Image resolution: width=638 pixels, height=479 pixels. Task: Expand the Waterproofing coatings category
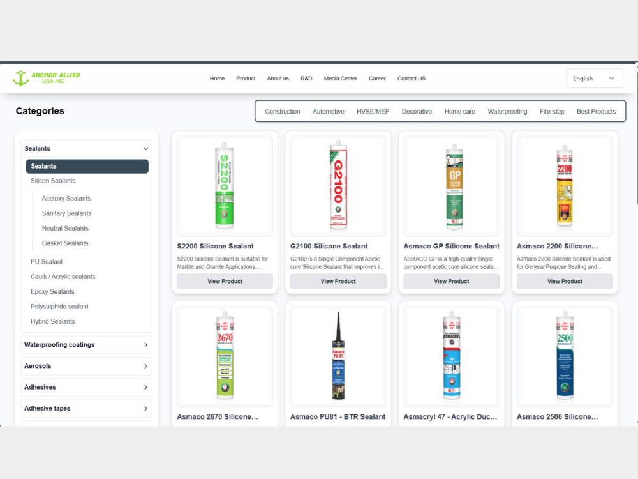pos(86,345)
